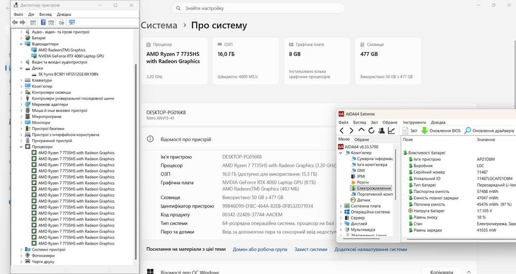516x274 pixels.
Task: Click Сховище 477 GB card
Action: pos(389,61)
